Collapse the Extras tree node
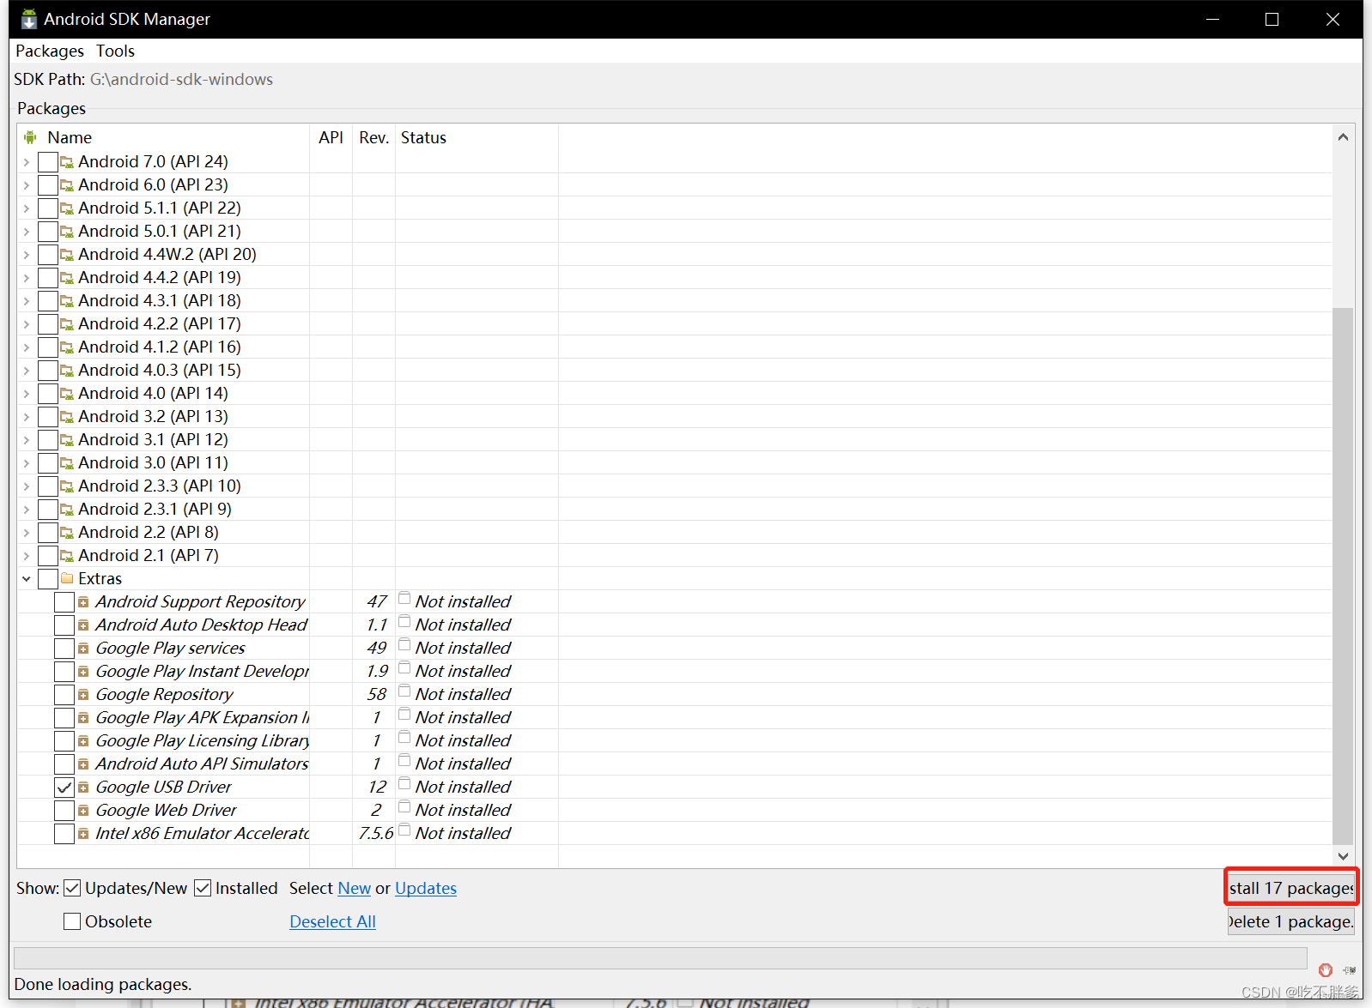1372x1008 pixels. point(27,579)
